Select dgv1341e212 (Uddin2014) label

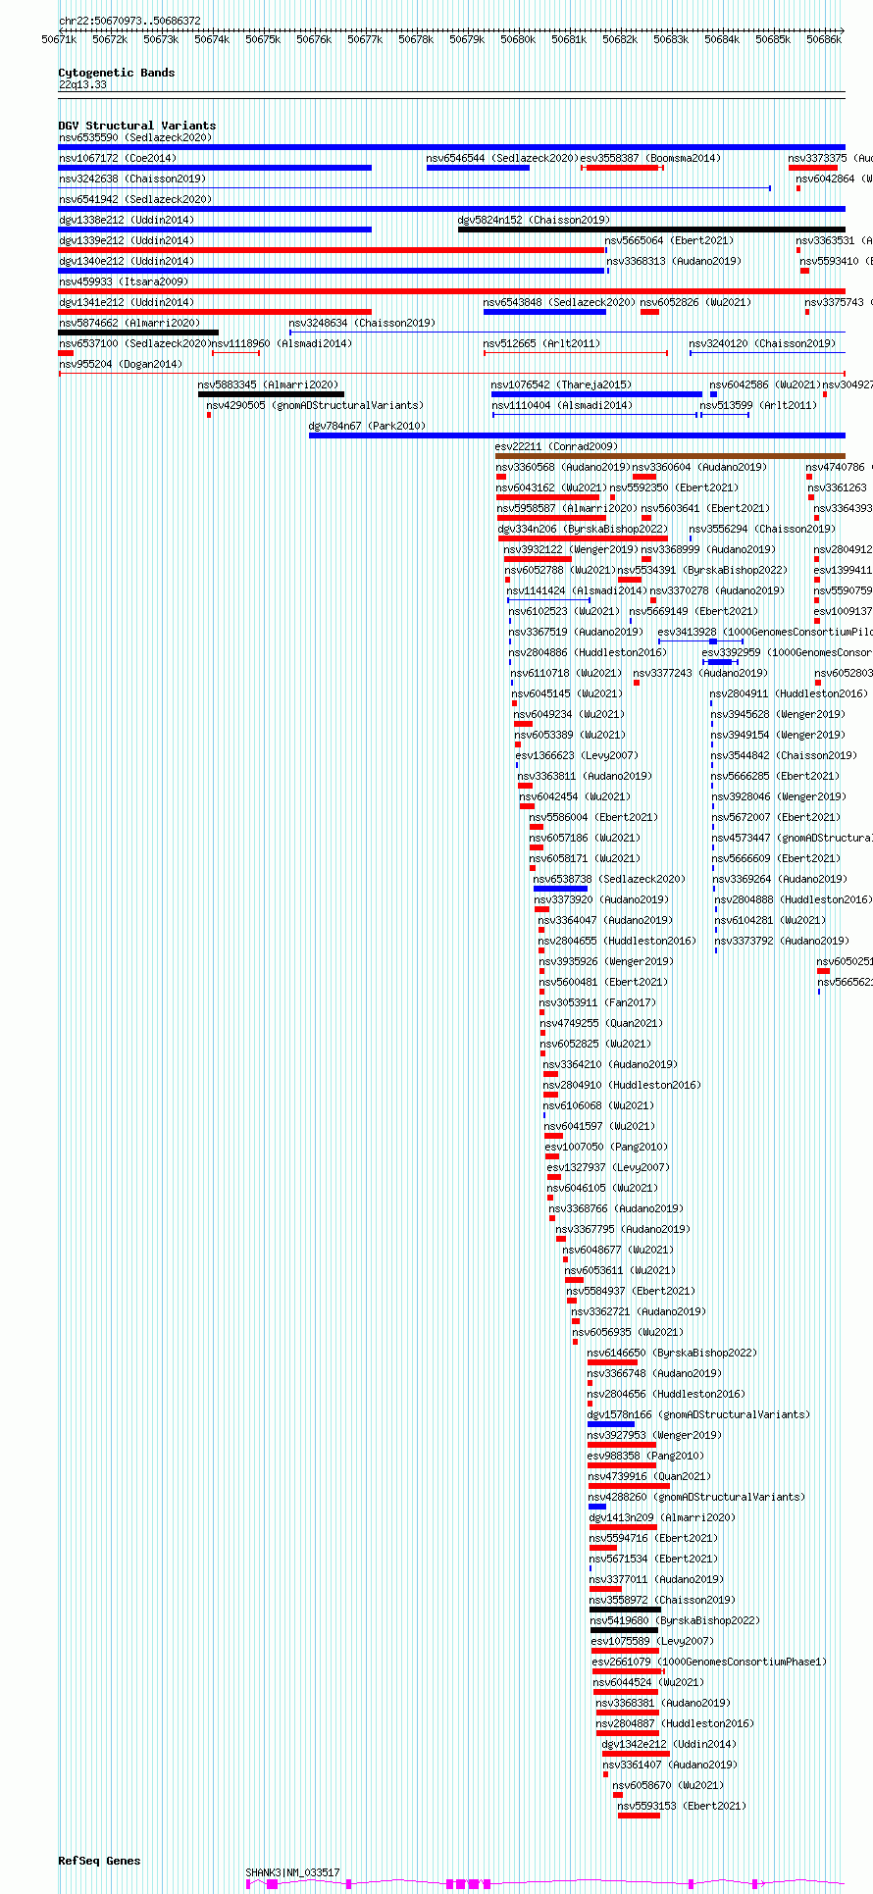[127, 302]
